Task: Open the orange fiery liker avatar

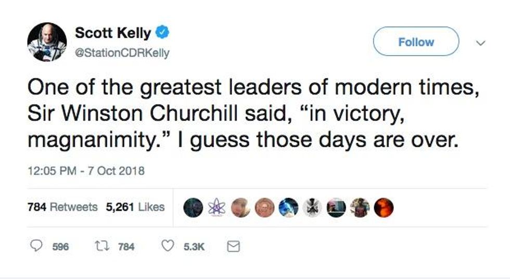Action: [384, 207]
